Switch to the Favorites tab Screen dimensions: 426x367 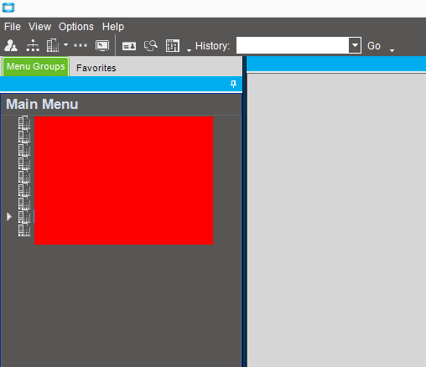click(x=96, y=68)
